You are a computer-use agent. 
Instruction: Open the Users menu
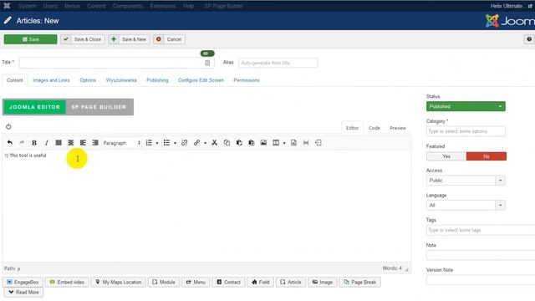[50, 6]
